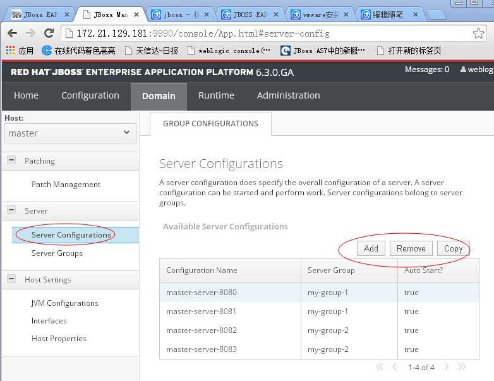
Task: Select the master-server-8081 row
Action: (x=319, y=311)
